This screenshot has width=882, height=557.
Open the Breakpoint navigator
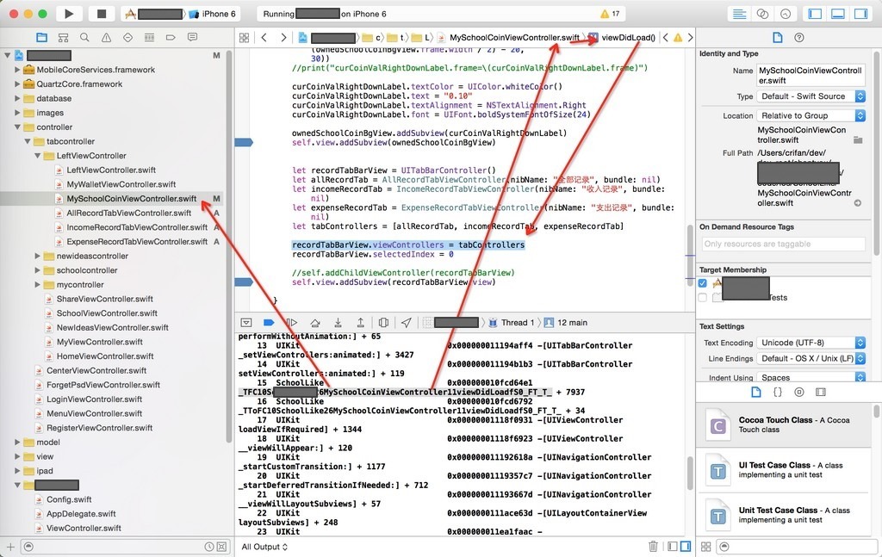pos(171,38)
